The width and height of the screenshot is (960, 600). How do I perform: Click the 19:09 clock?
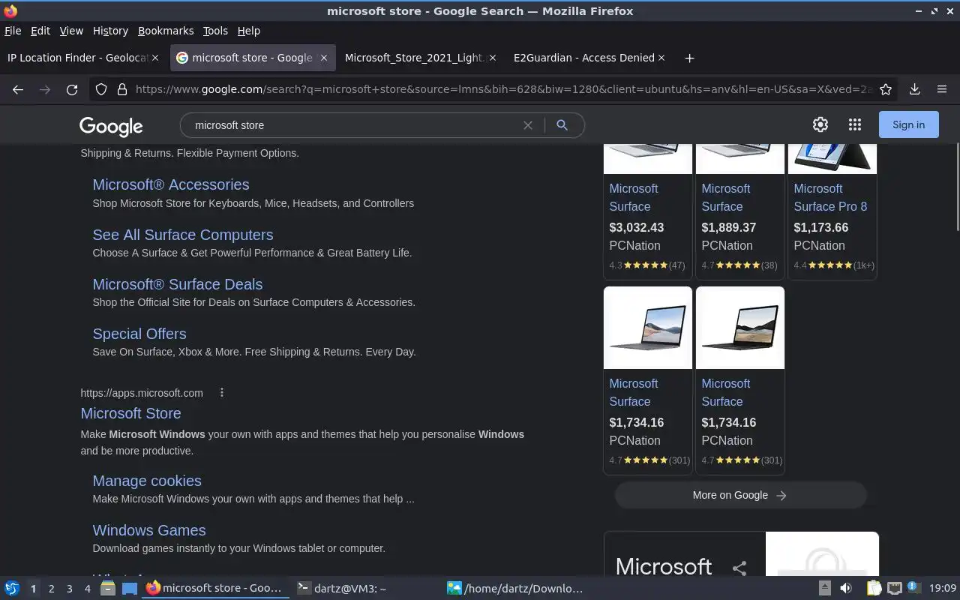click(943, 589)
